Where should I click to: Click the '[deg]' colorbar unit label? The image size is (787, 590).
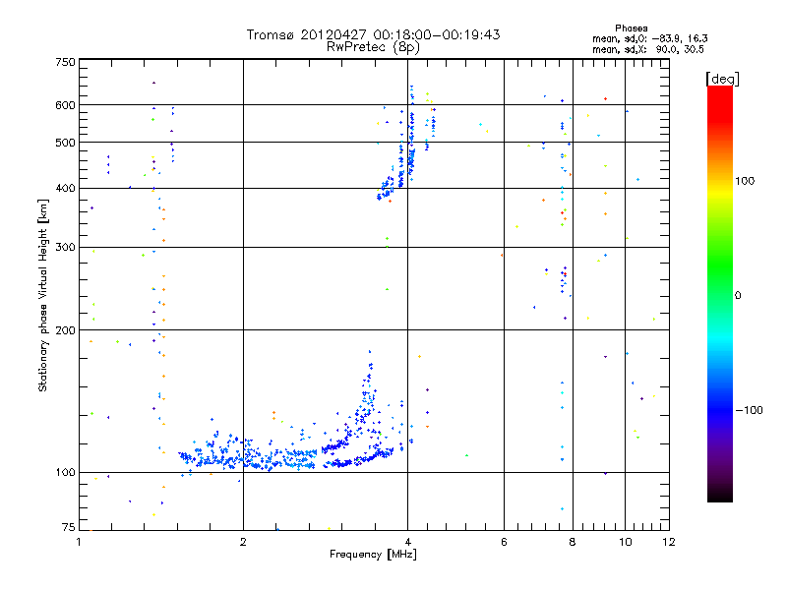coord(722,79)
